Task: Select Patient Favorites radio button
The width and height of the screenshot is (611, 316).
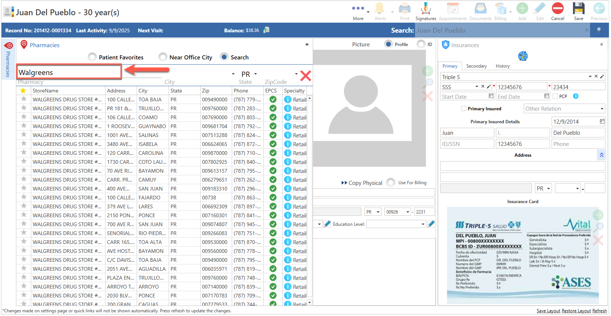Action: (92, 57)
